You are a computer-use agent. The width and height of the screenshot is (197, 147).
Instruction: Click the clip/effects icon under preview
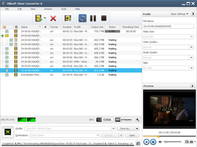point(187,142)
